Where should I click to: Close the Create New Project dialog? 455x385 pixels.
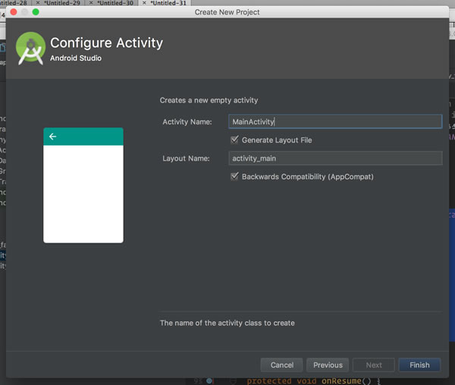pos(14,12)
